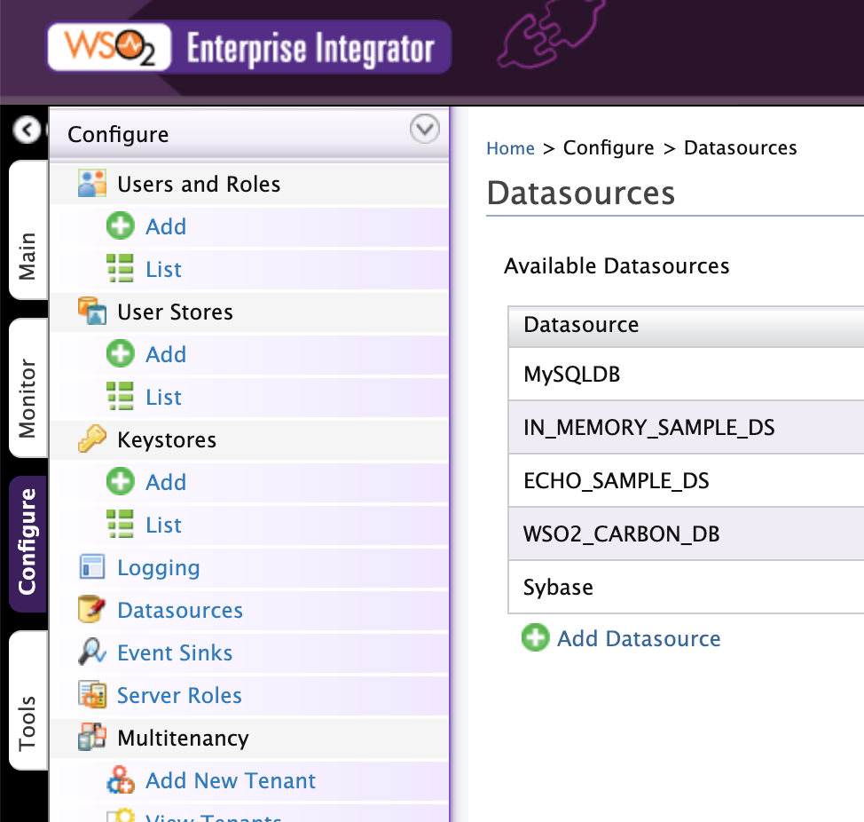Switch to the Main tab
864x822 pixels.
(27, 230)
